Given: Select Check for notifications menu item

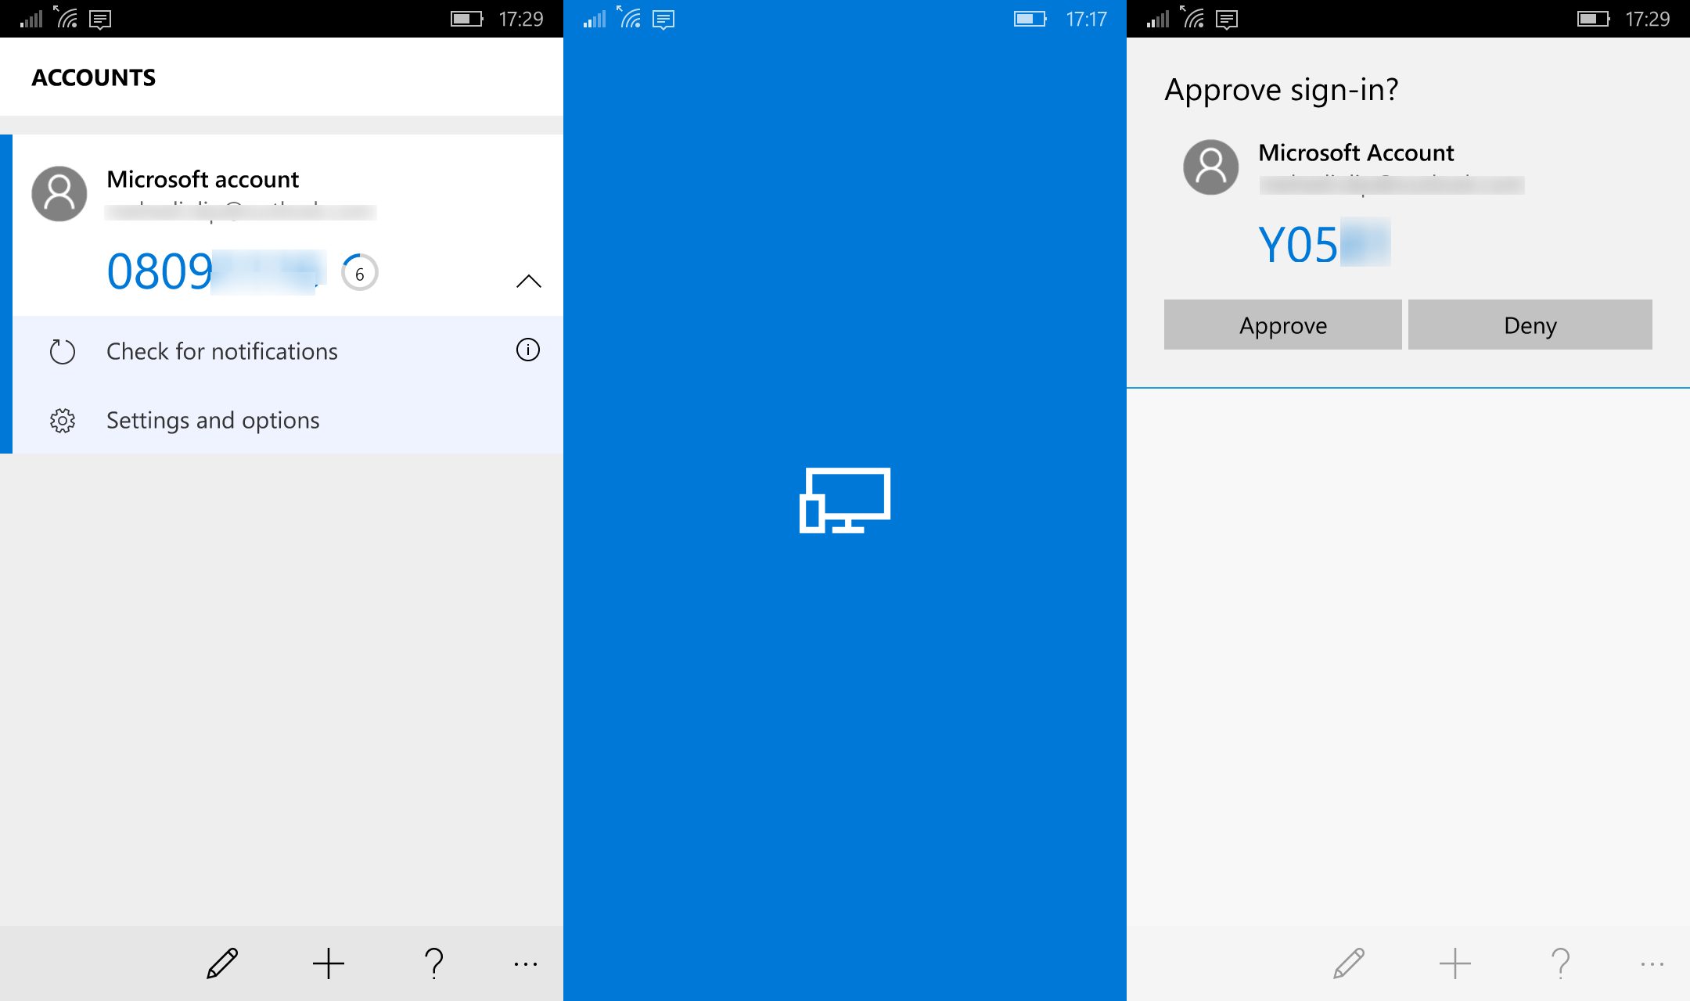Looking at the screenshot, I should (x=221, y=350).
